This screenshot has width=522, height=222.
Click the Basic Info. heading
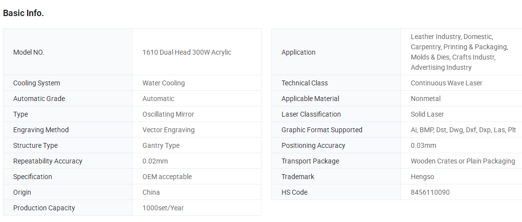pos(23,13)
